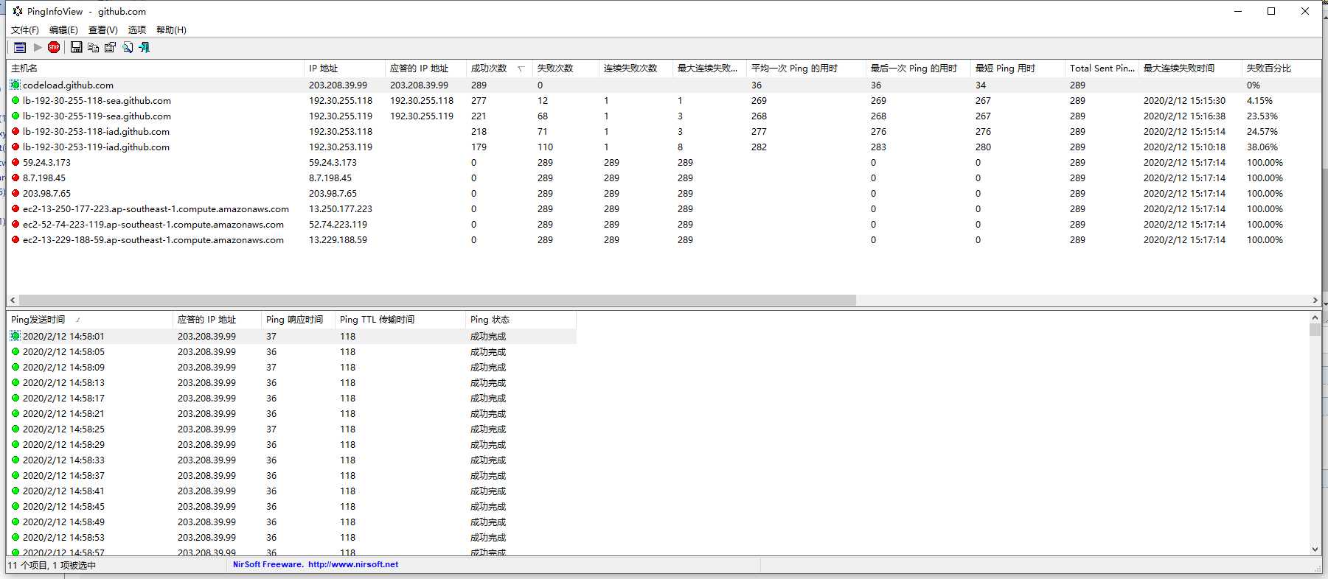The height and width of the screenshot is (579, 1328).
Task: Click the green dot of ping 14:58:05
Action: pos(15,351)
